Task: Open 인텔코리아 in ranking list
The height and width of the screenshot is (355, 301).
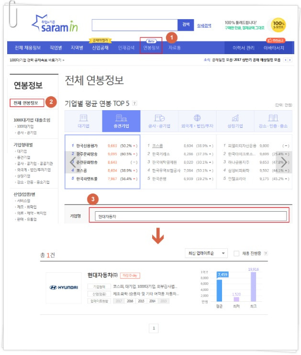Action: pos(237,179)
